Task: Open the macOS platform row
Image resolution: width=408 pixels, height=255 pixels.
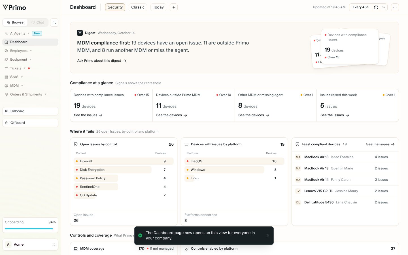Action: (x=234, y=161)
